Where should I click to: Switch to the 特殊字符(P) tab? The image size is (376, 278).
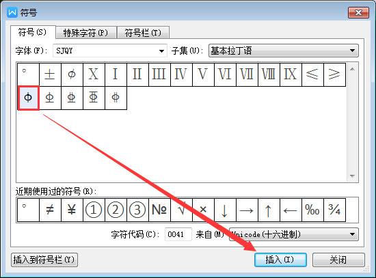86,33
